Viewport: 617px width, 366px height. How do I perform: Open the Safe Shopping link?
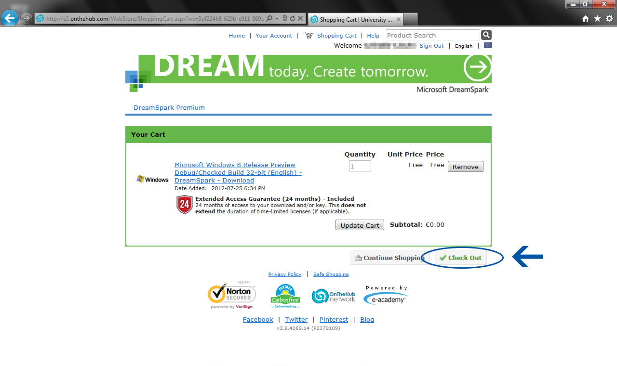(331, 274)
